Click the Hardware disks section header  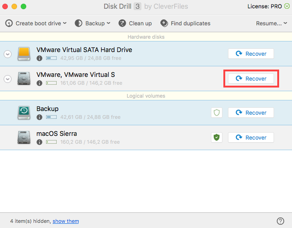click(x=146, y=37)
